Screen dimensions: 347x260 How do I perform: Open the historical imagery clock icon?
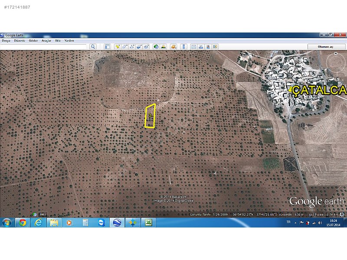[x=156, y=47]
